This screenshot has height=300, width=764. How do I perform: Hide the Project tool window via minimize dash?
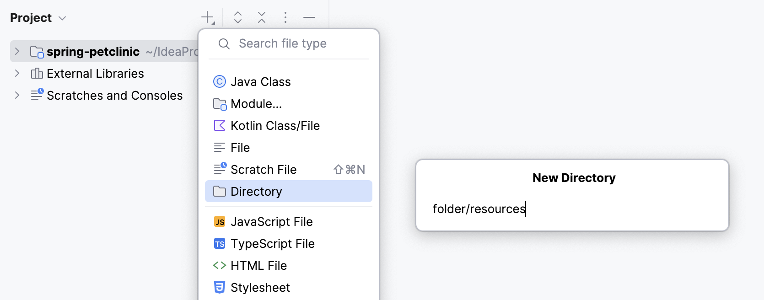309,18
